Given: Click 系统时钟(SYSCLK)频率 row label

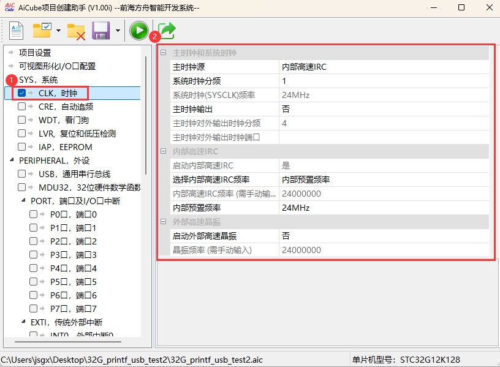Looking at the screenshot, I should pyautogui.click(x=214, y=95).
